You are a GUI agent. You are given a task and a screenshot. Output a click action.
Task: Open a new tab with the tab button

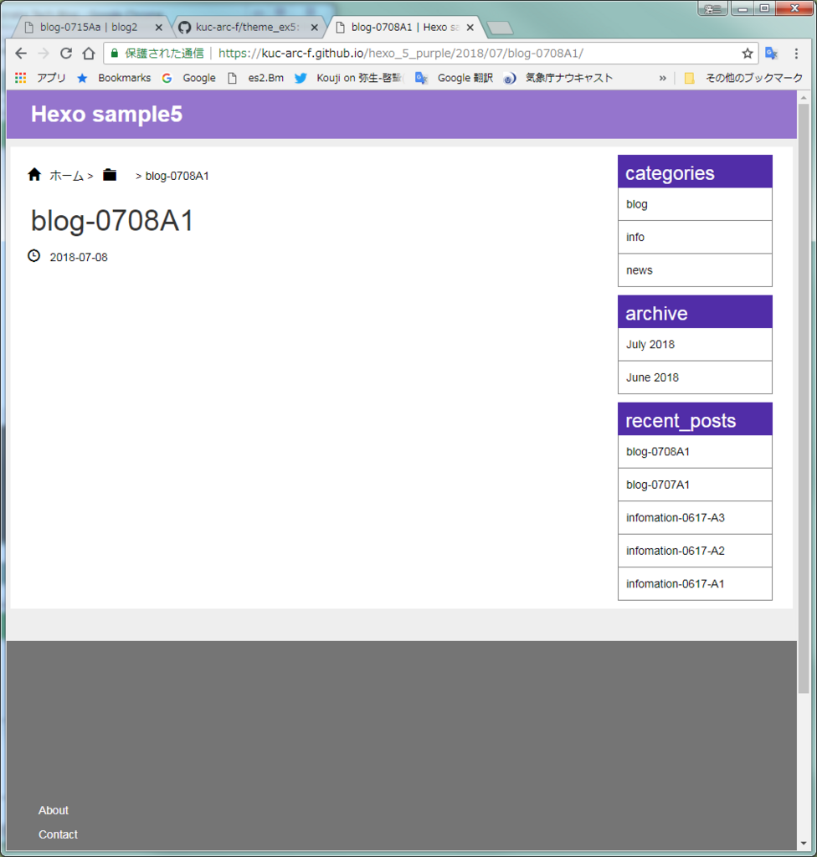click(x=499, y=28)
